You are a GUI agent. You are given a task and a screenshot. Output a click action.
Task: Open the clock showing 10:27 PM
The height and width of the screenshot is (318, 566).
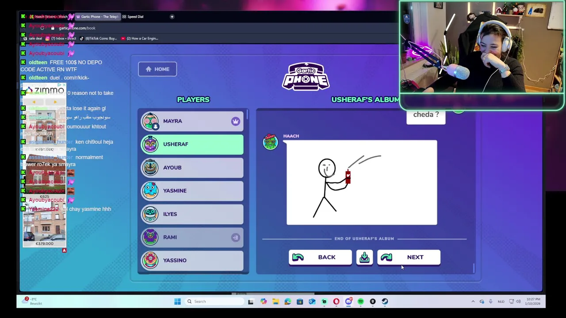pyautogui.click(x=533, y=302)
